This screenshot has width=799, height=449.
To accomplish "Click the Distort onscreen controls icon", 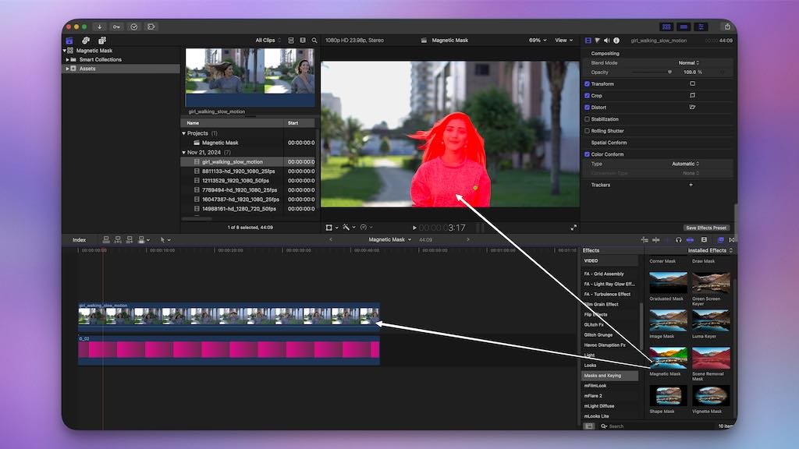I will [x=692, y=107].
